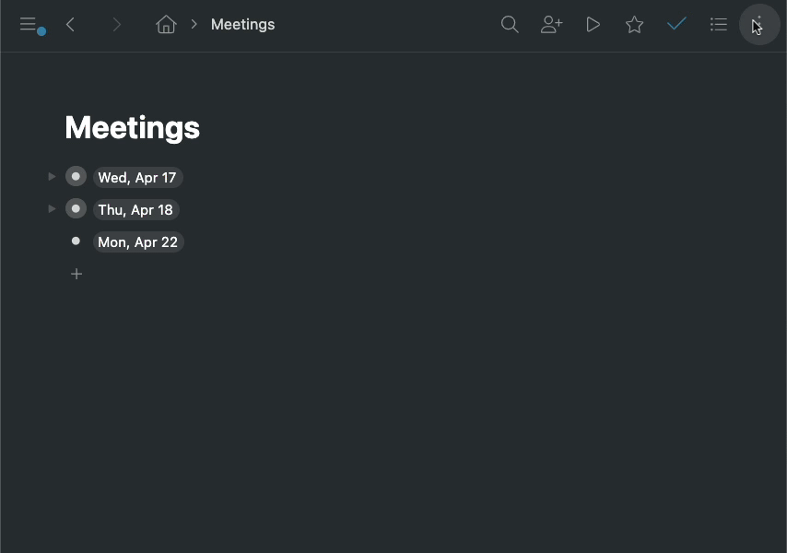The image size is (787, 553).
Task: Click the Mon, Apr 22 bullet
Action: tap(76, 241)
